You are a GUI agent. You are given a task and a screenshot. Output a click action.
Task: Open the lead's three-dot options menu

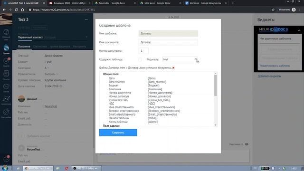(86, 19)
